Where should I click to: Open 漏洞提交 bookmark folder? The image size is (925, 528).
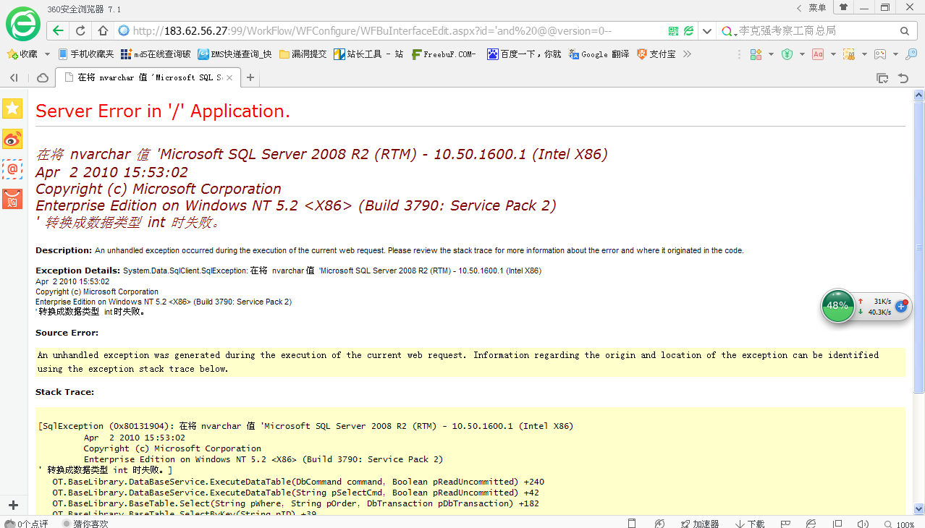(x=303, y=54)
